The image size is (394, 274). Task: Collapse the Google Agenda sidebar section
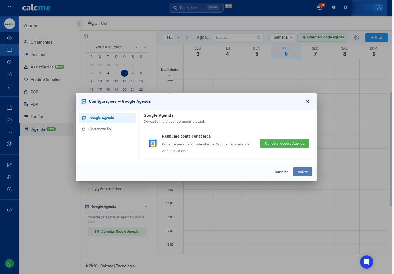146,207
